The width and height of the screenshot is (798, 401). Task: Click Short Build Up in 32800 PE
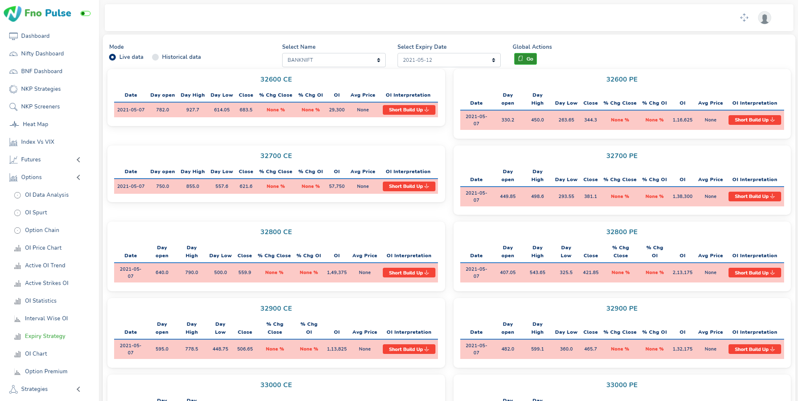pos(755,273)
